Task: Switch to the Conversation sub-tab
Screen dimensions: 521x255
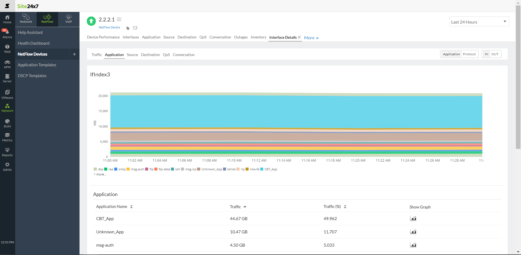Action: point(183,55)
